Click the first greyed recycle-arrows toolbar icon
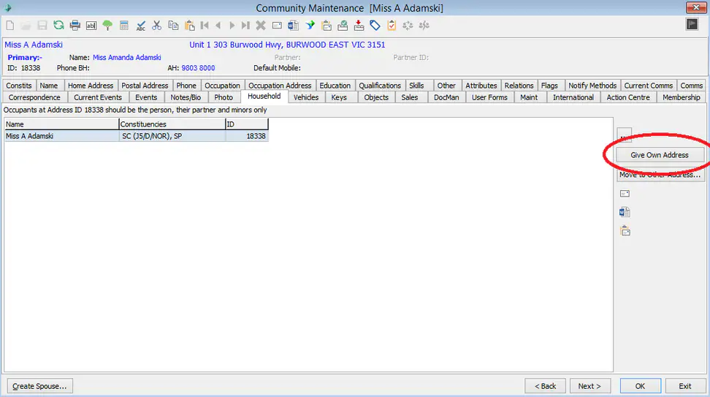 (408, 26)
